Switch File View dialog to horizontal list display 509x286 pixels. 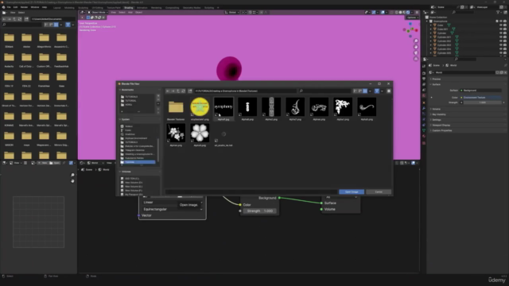(360, 91)
